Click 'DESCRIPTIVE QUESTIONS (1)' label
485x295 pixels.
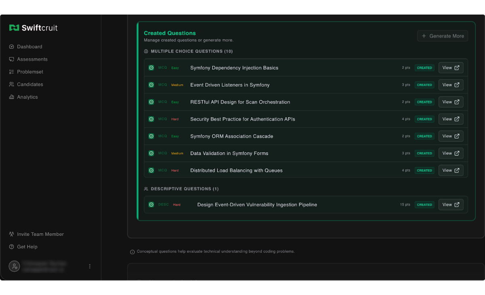tap(185, 189)
